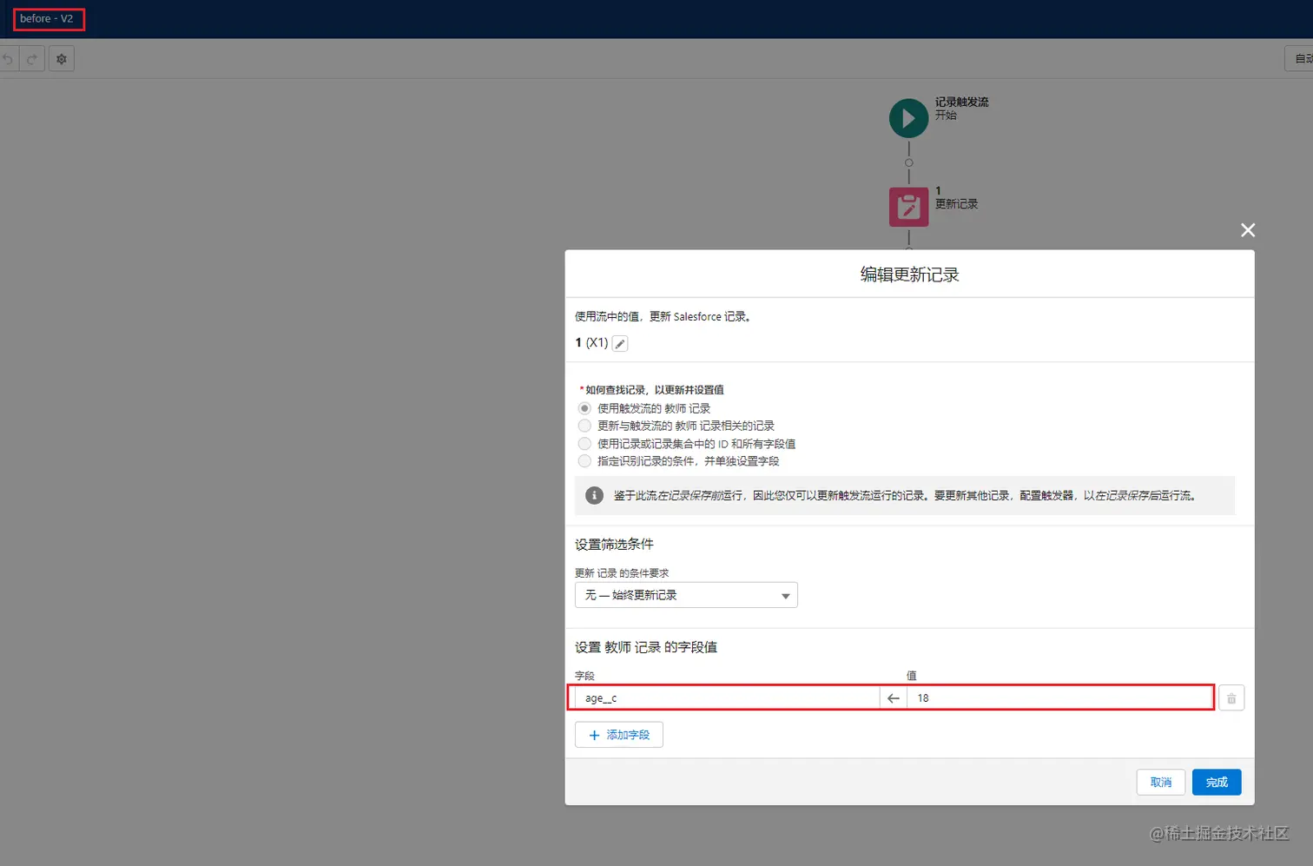Click the 添加字段 button
The image size is (1313, 866).
click(619, 735)
